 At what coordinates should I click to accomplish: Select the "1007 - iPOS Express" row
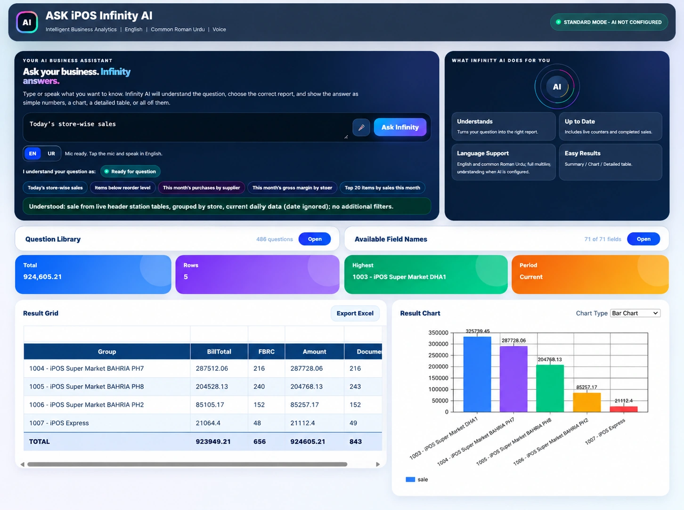(203, 423)
